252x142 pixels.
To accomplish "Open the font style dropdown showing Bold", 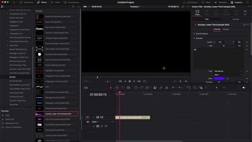I will [228, 75].
